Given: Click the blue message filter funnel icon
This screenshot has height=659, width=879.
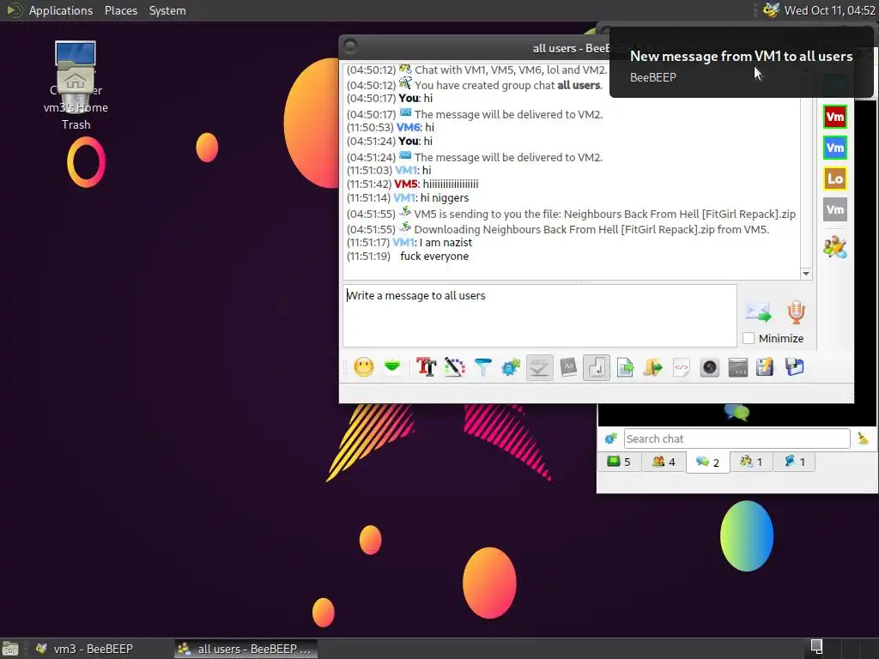Looking at the screenshot, I should (482, 367).
